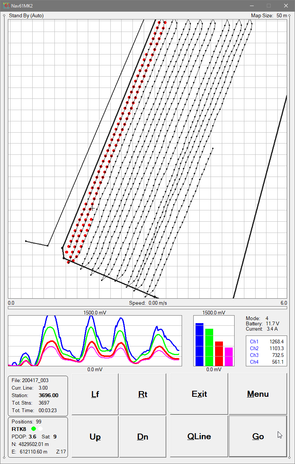Screen dimensions: 295x464
Task: Click the Station value 3696.00
Action: coord(48,395)
